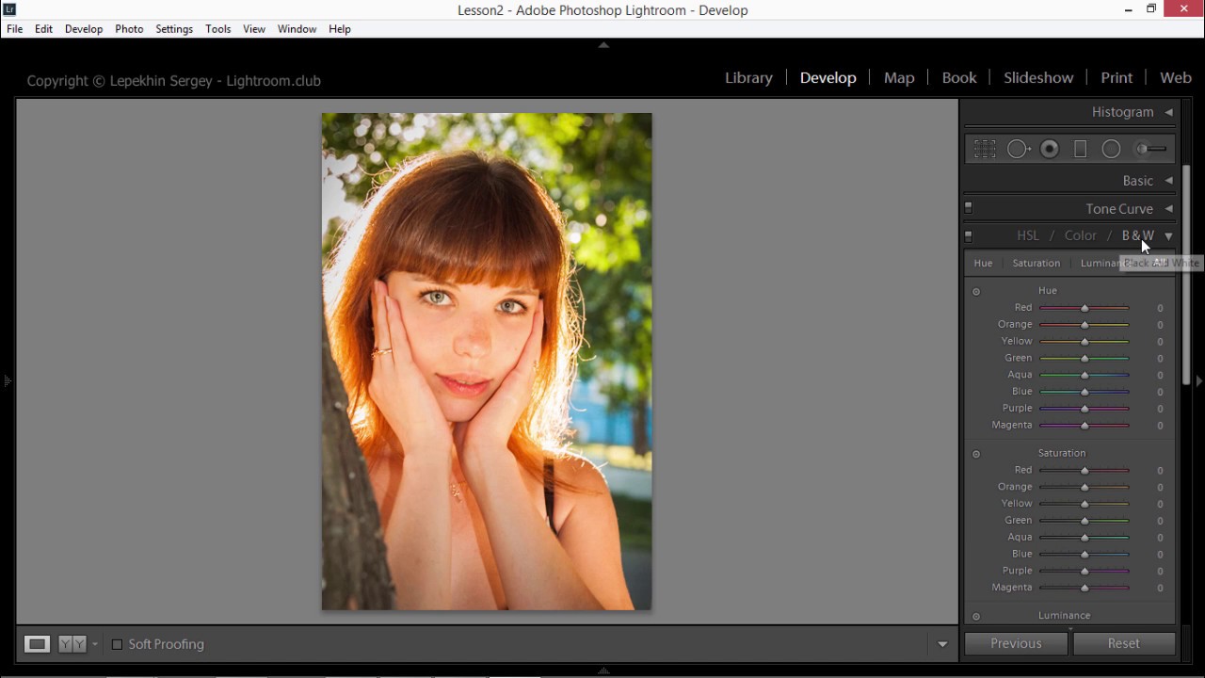Open the Tools menu
The image size is (1205, 678).
pos(217,29)
